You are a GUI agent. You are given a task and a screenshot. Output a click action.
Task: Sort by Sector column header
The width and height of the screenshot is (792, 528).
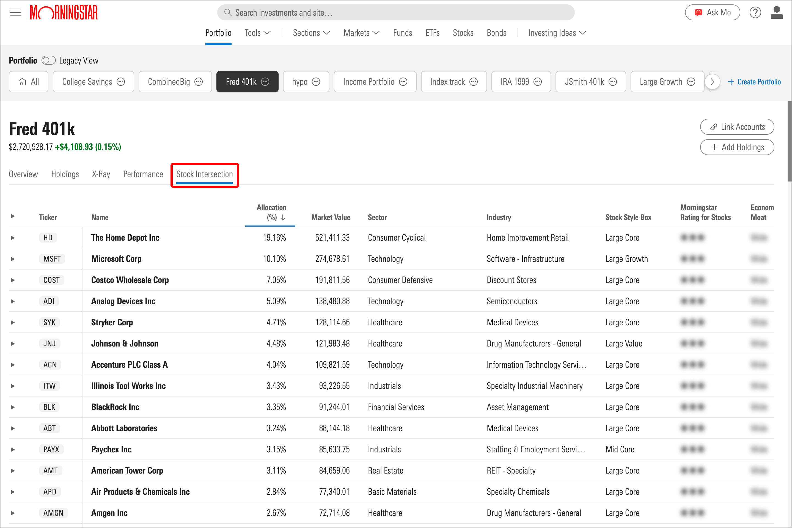coord(377,218)
